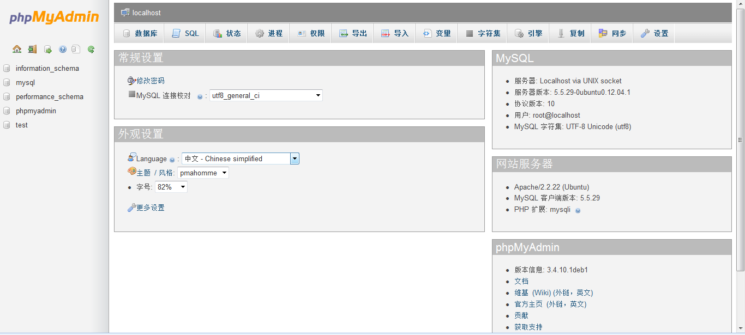This screenshot has height=335, width=745.
Task: Go to the 权限 tab
Action: click(311, 33)
